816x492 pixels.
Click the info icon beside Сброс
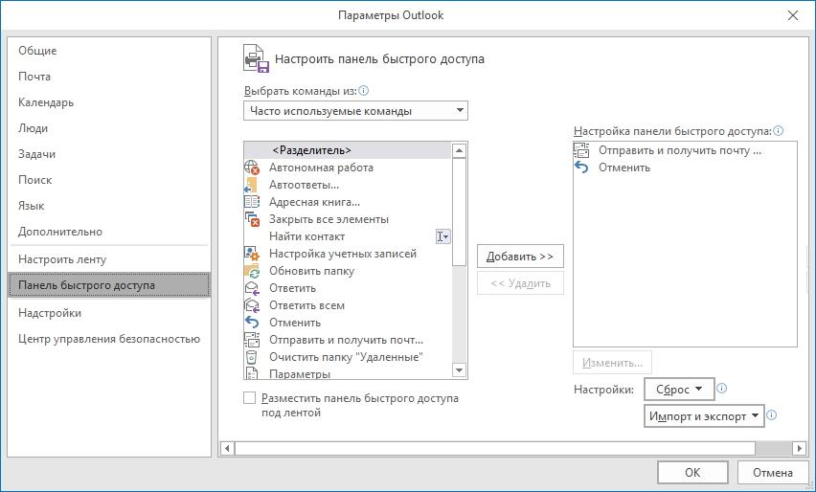[722, 389]
